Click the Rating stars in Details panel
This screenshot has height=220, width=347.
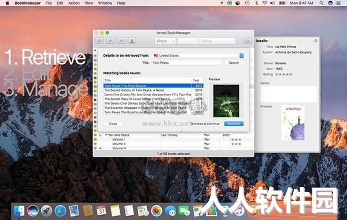pyautogui.click(x=283, y=74)
